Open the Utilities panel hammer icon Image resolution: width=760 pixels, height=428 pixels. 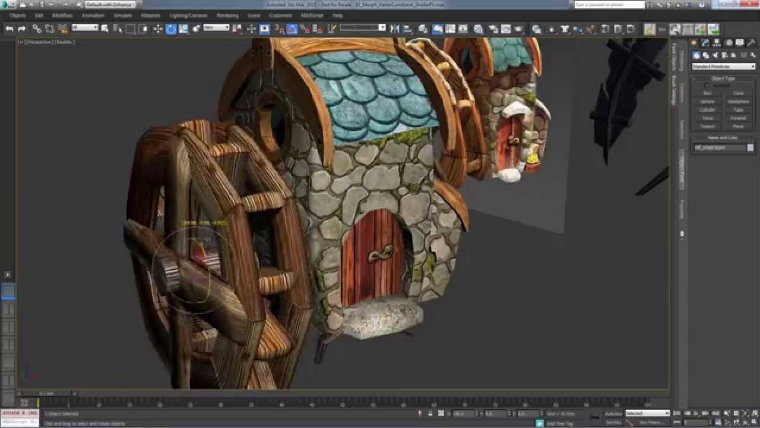(x=753, y=43)
